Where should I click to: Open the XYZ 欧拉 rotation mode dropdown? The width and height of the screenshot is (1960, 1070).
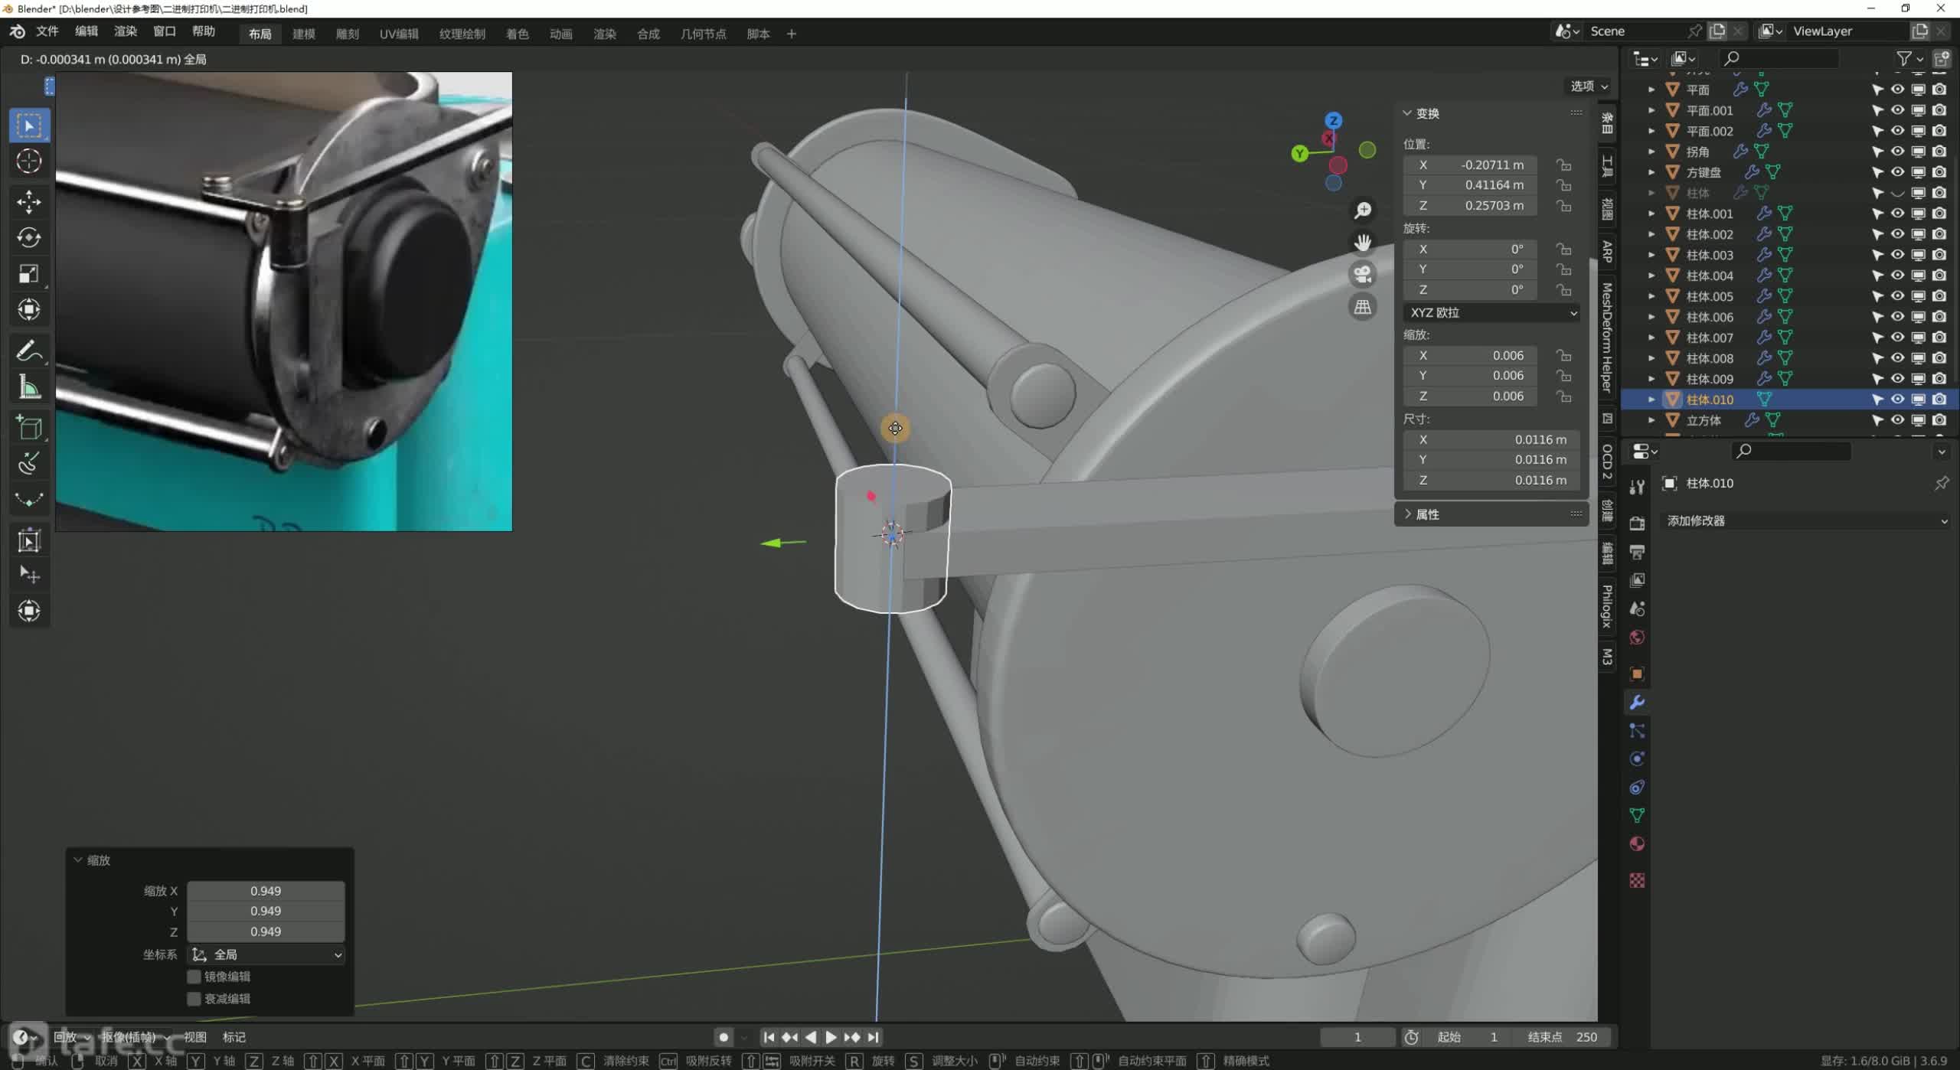(x=1492, y=313)
